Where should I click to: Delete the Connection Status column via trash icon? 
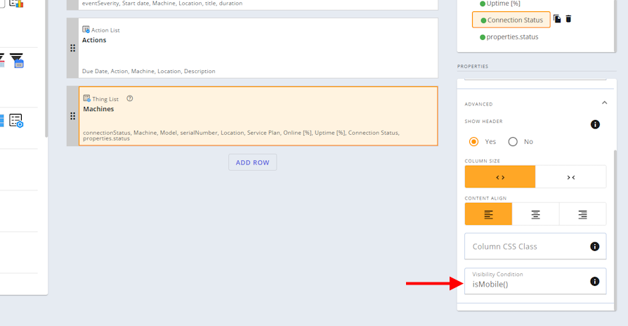pos(568,19)
